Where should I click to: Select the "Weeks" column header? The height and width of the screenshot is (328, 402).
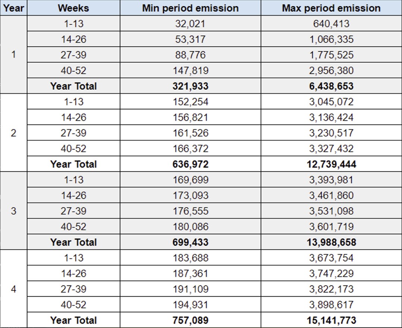coord(73,8)
